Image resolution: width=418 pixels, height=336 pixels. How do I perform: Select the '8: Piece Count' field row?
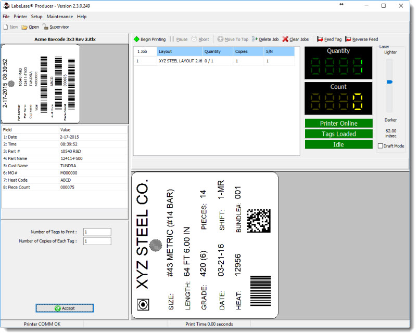65,187
